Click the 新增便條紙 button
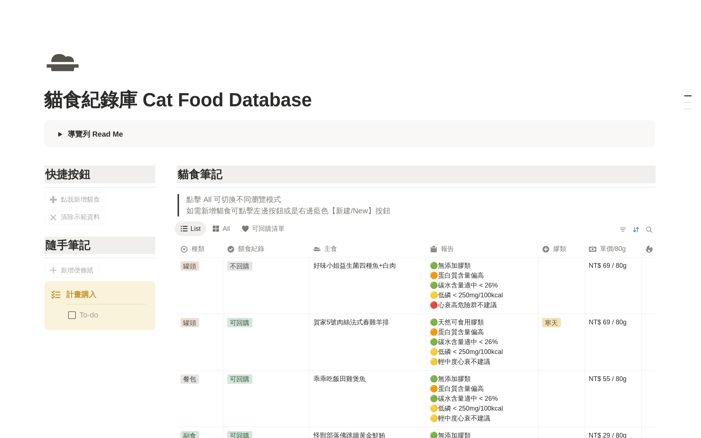701x438 pixels. 72,270
